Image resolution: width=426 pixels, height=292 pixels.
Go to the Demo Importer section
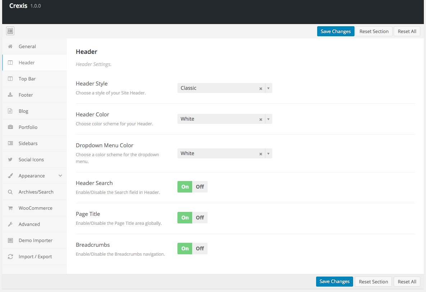coord(35,240)
